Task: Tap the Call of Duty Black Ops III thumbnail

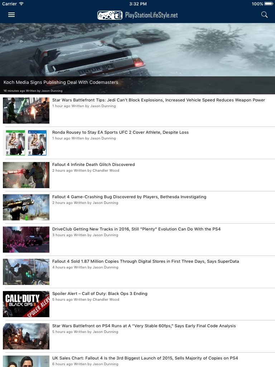Action: 26,304
